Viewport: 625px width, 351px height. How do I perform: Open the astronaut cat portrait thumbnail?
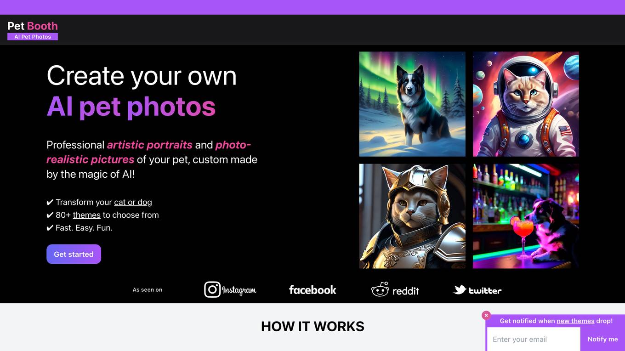pos(526,104)
